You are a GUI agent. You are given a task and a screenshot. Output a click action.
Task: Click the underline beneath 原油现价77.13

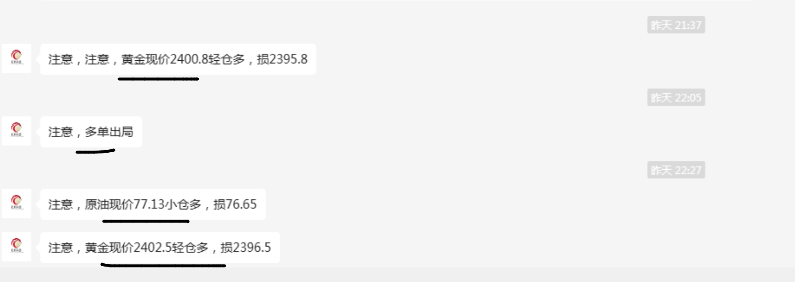pos(146,221)
